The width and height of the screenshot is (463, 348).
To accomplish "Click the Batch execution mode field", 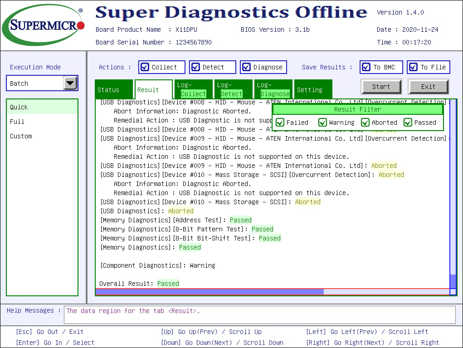I will point(35,83).
